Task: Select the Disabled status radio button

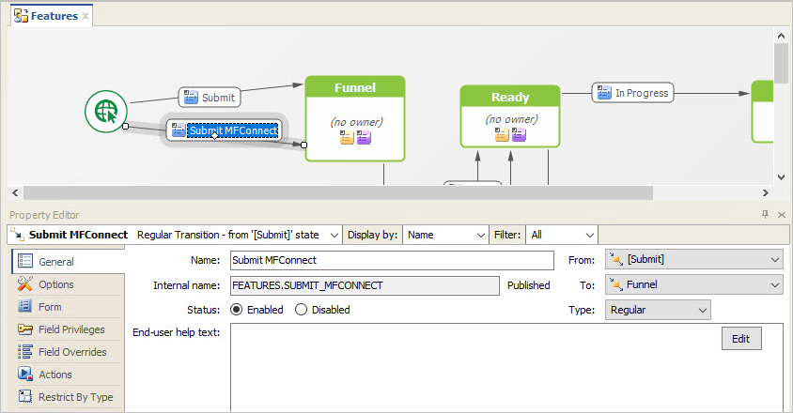Action: click(302, 309)
